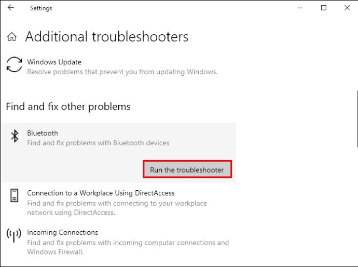The width and height of the screenshot is (358, 267).
Task: Close the Settings window
Action: click(347, 8)
